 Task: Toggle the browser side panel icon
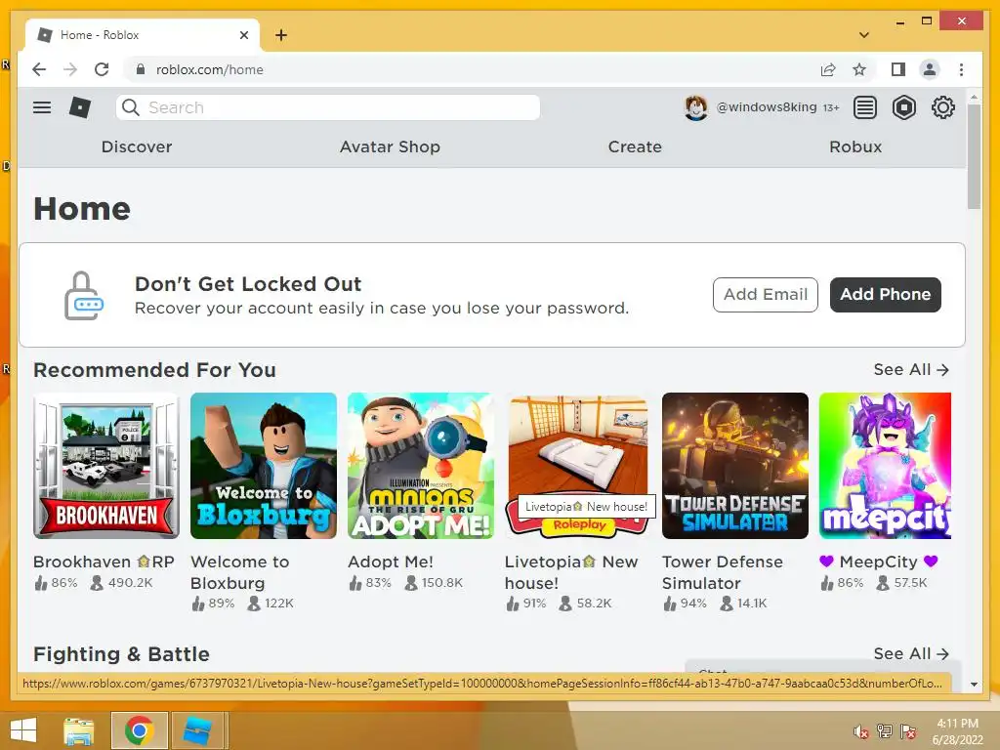(898, 69)
